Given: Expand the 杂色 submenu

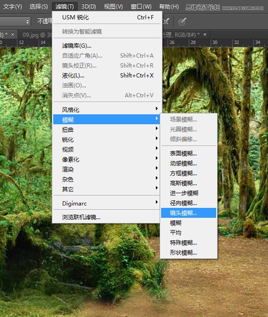Looking at the screenshot, I should click(x=106, y=179).
